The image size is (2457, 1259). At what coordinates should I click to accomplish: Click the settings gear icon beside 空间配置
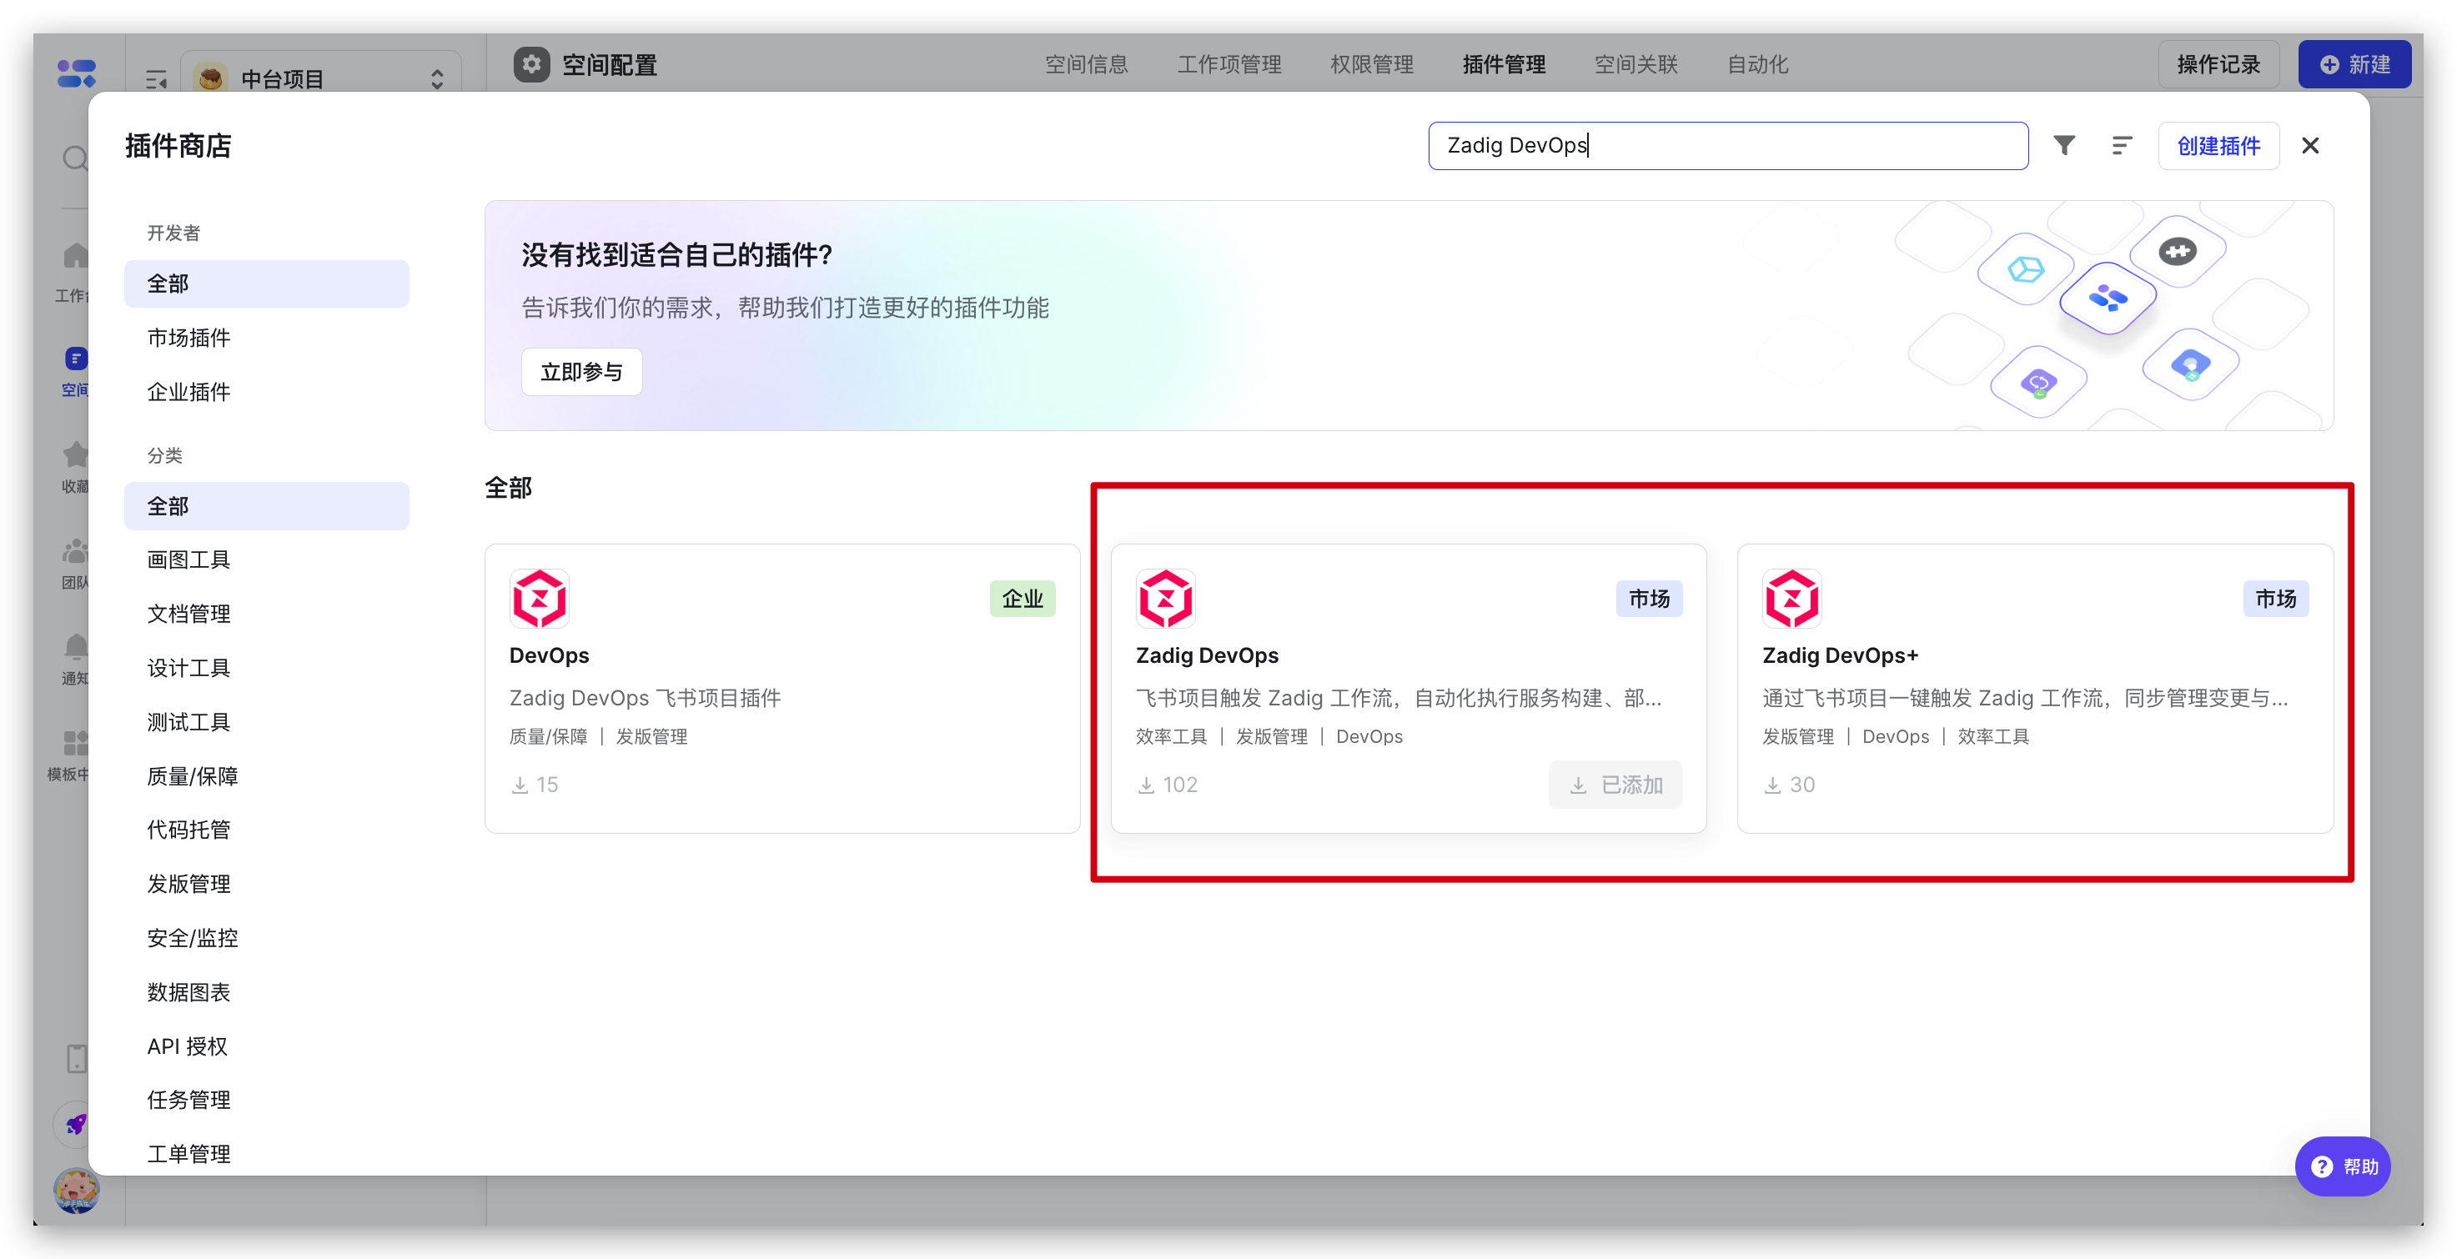[531, 64]
